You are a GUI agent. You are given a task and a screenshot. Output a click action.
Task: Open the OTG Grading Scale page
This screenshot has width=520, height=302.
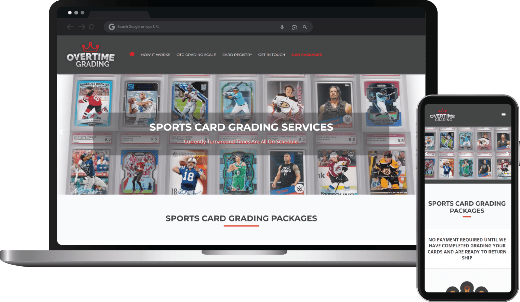click(196, 55)
